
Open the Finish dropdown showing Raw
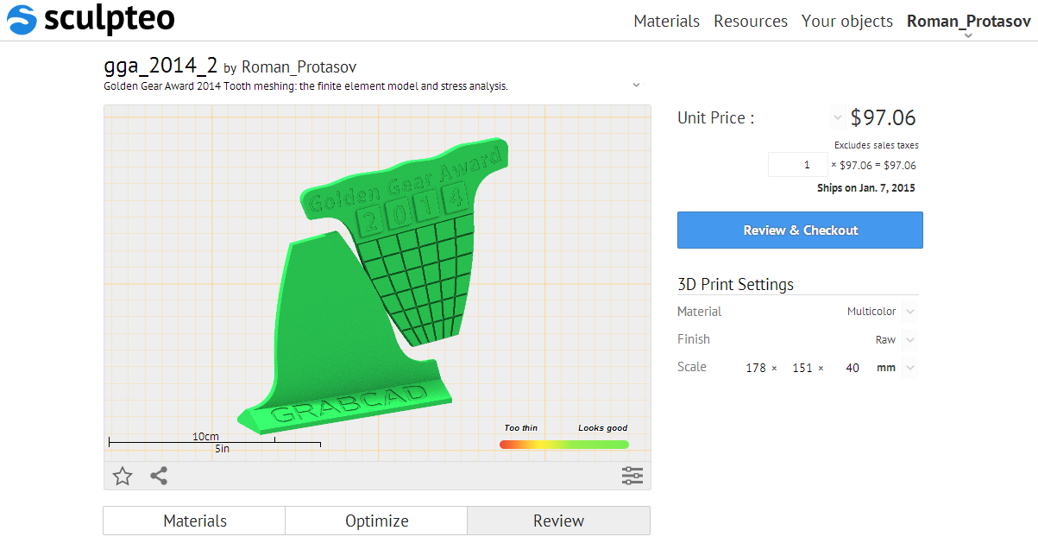(x=910, y=340)
